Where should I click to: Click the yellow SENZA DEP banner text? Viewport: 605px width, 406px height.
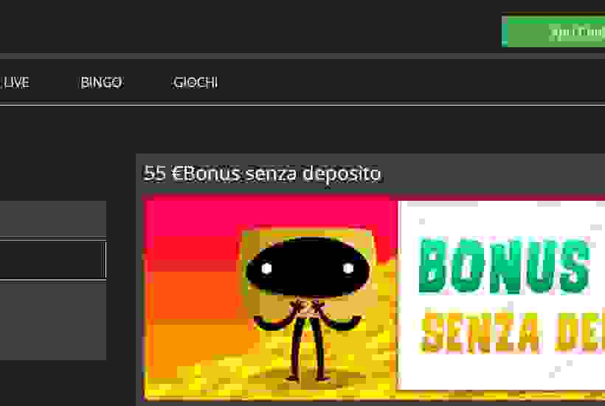(x=514, y=332)
